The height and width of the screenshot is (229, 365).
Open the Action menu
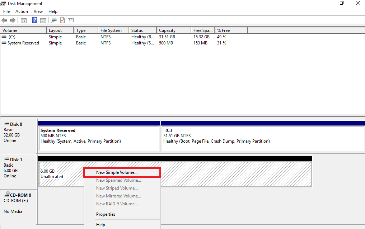click(22, 11)
